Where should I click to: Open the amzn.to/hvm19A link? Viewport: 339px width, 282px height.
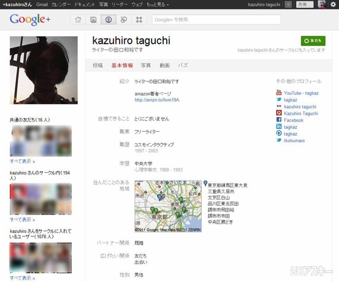pyautogui.click(x=157, y=100)
